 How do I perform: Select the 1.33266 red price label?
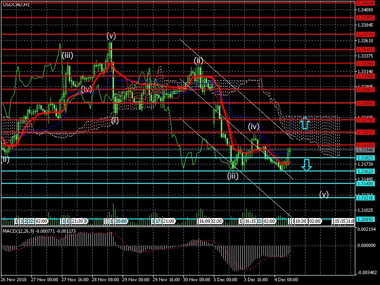365,64
